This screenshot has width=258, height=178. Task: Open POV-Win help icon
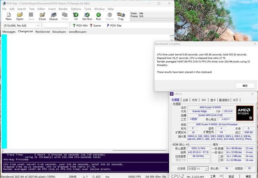coord(79,25)
